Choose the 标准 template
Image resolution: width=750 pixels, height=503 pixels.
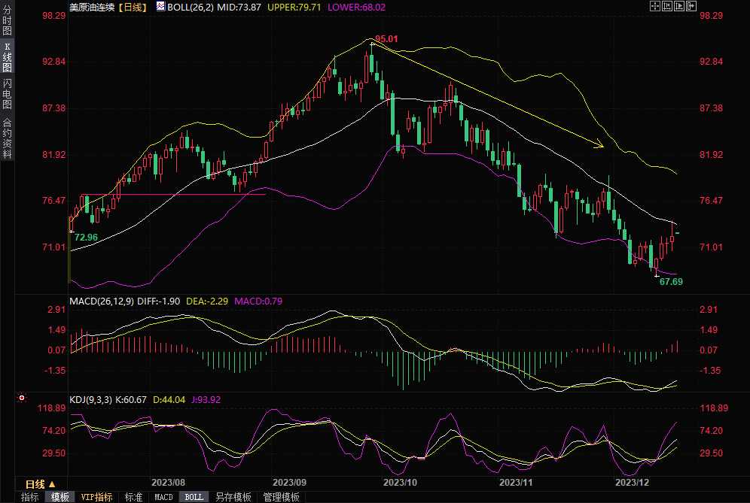click(x=133, y=497)
